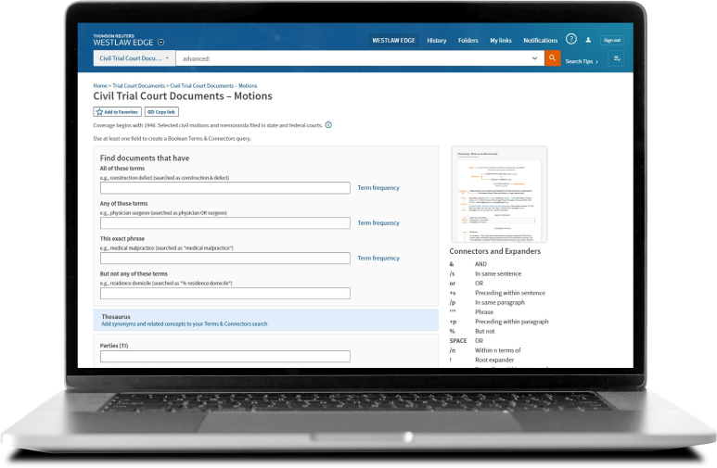The width and height of the screenshot is (717, 468).
Task: Click the coverage information icon
Action: (328, 125)
